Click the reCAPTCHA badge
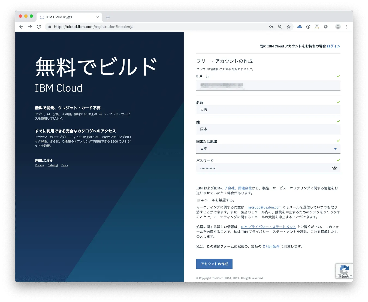Screen dimensions: 368x302 pos(344,271)
